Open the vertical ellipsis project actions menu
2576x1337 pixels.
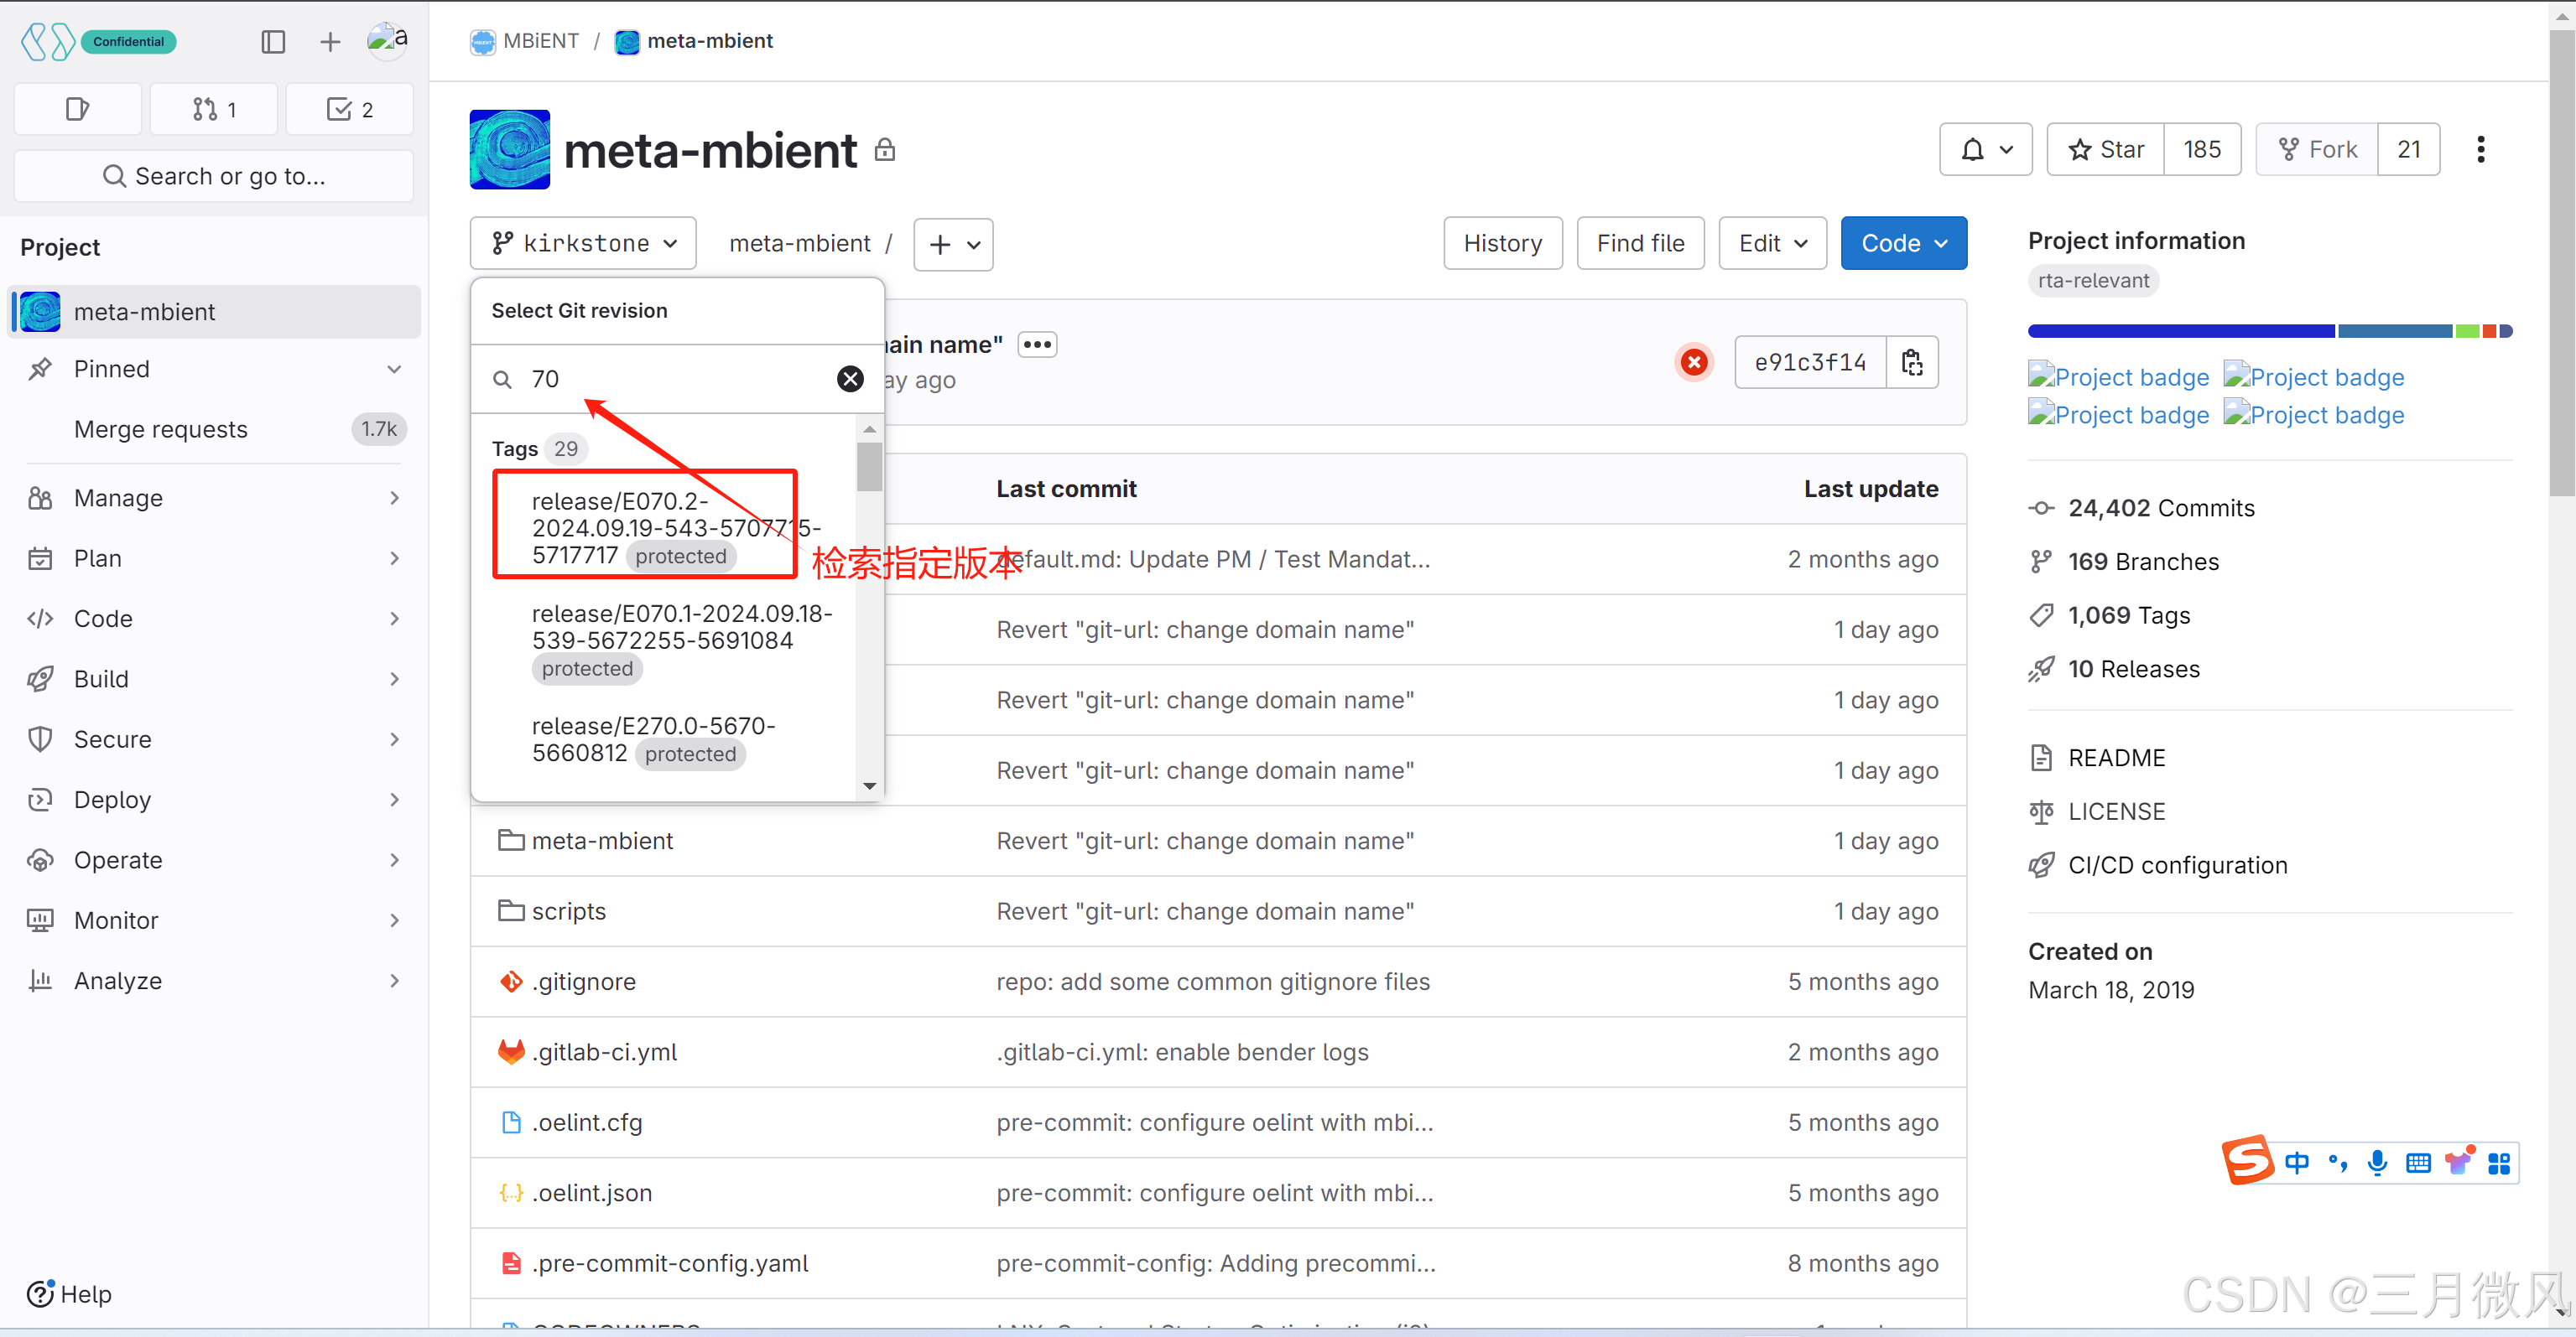pyautogui.click(x=2480, y=150)
